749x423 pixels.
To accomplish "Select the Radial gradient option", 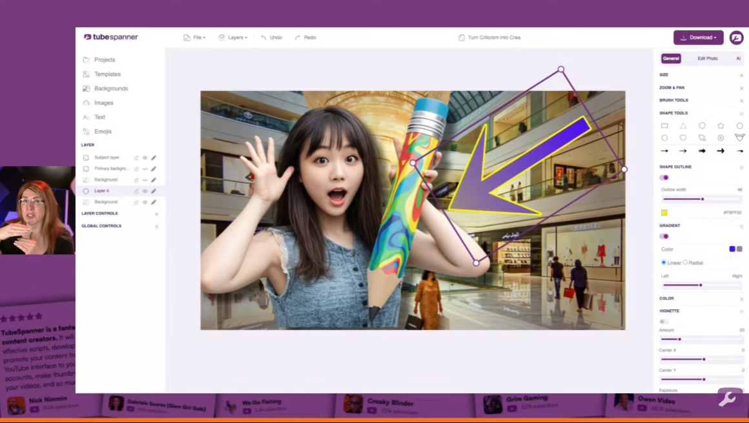I will (685, 262).
